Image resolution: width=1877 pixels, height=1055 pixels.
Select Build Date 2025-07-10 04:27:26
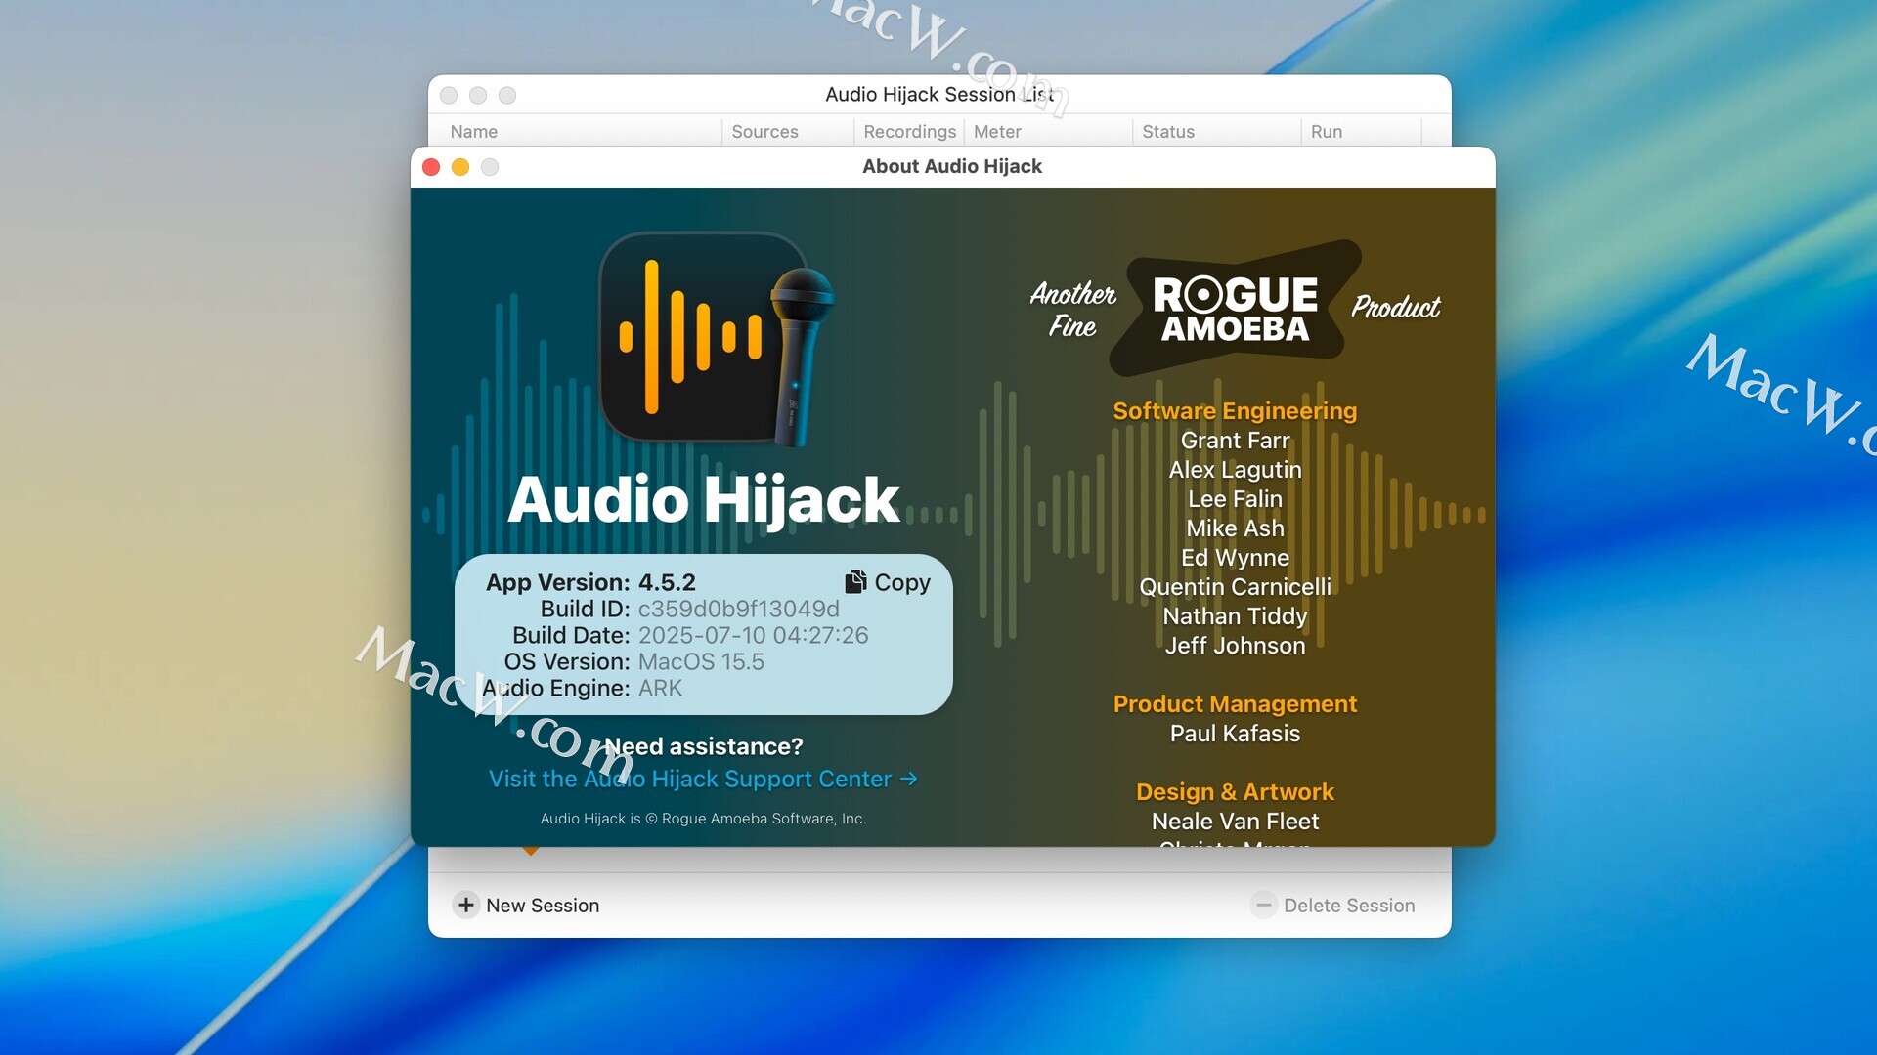click(x=690, y=635)
